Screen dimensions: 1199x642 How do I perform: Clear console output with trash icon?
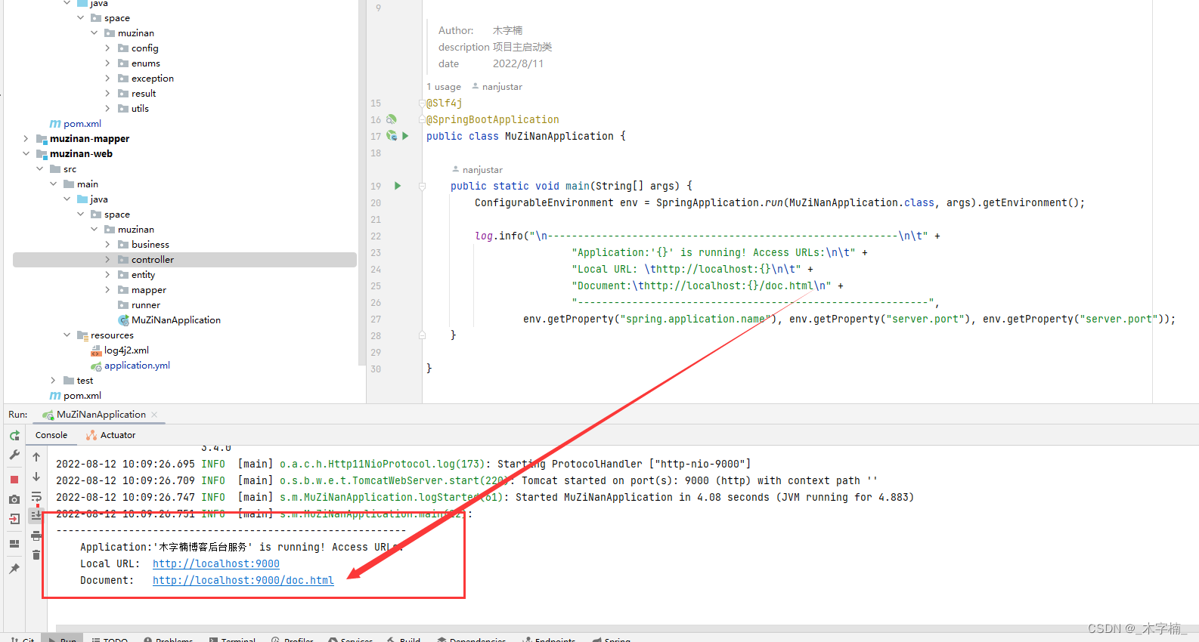tap(36, 555)
